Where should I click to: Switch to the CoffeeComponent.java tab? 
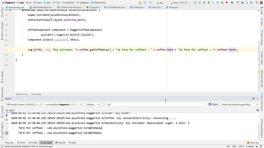(71, 7)
